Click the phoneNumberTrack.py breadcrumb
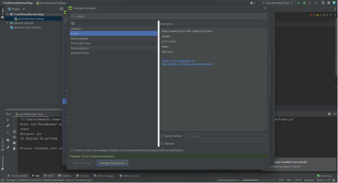Image resolution: width=338 pixels, height=183 pixels. point(51,3)
